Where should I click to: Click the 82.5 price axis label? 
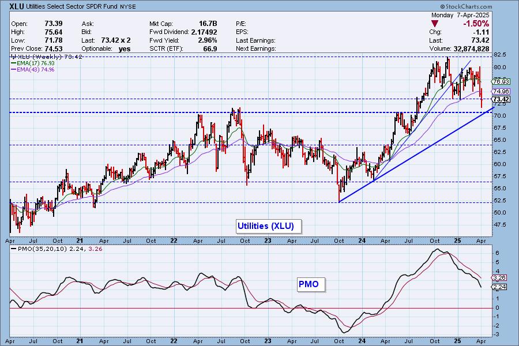(499, 54)
